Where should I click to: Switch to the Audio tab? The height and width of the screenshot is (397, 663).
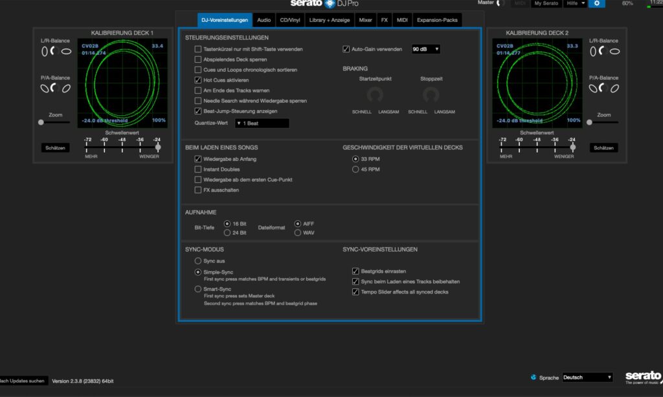264,20
